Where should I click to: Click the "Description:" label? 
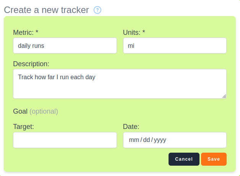point(31,64)
